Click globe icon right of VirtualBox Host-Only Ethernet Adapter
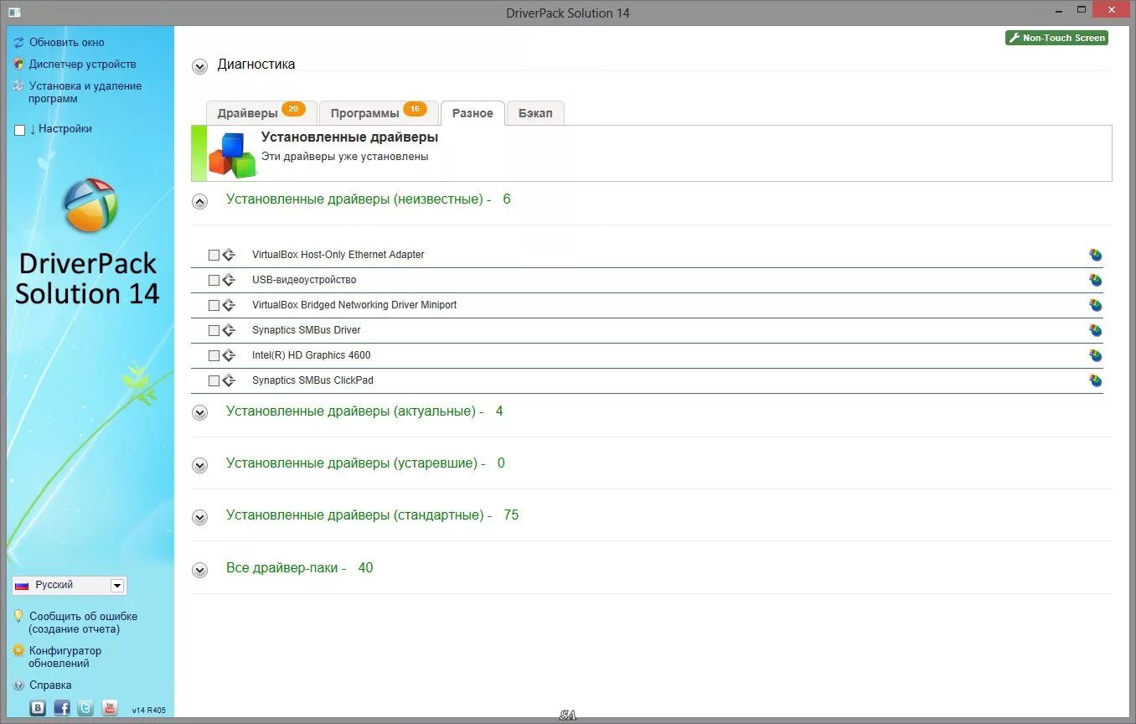Viewport: 1136px width, 724px height. pos(1095,255)
